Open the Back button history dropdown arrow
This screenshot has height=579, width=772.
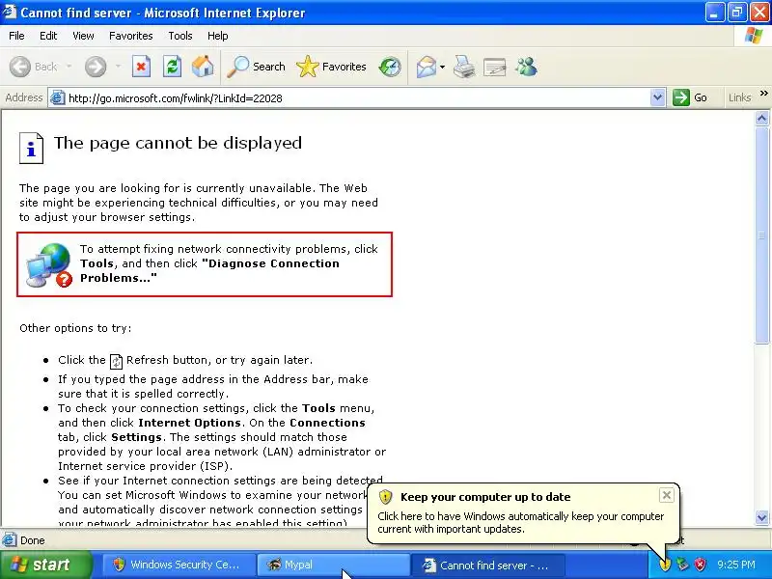(x=69, y=66)
